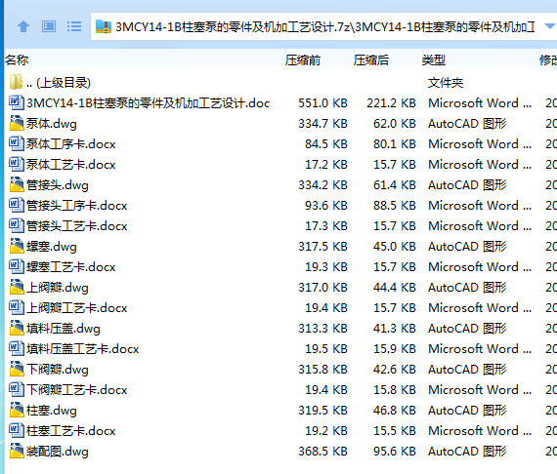Click the 551.0 KB size value

tap(322, 102)
